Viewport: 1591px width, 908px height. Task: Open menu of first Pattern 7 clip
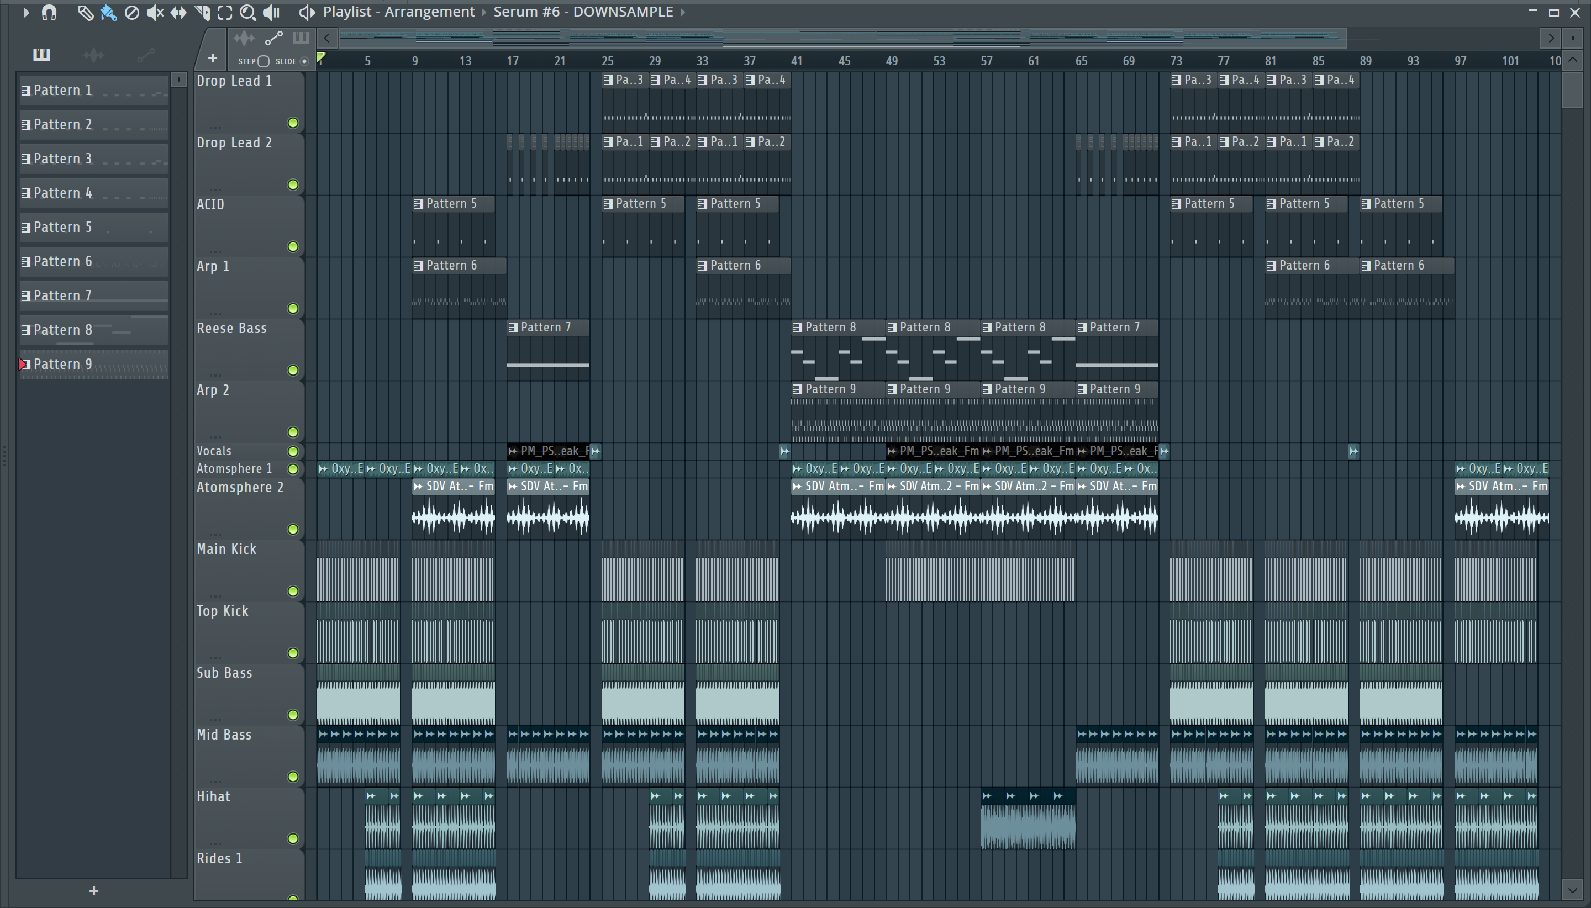[513, 327]
